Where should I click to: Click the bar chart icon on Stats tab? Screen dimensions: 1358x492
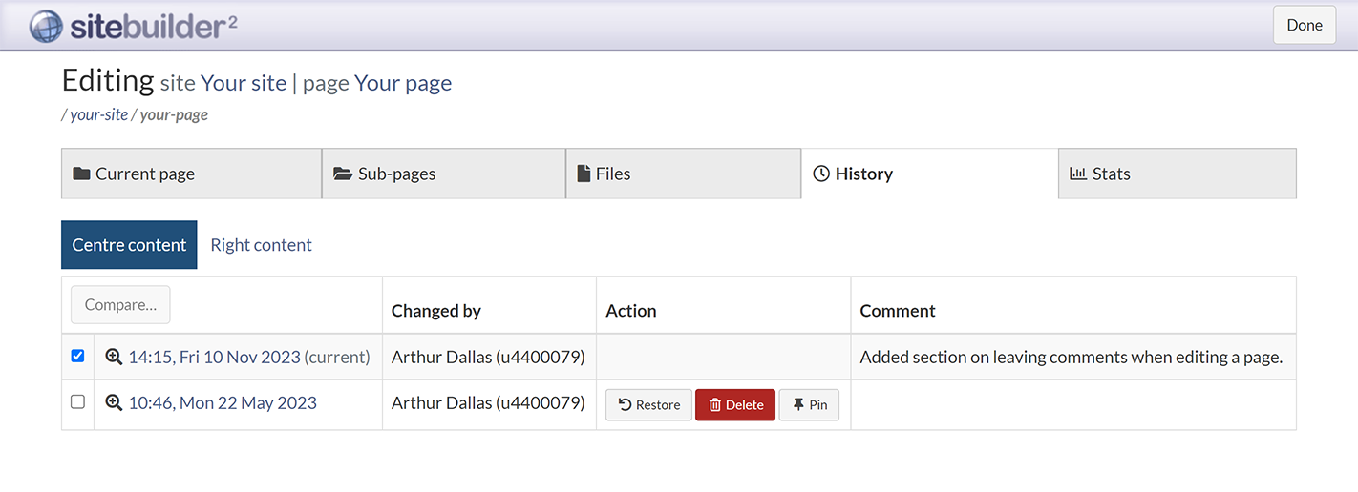[x=1078, y=174]
